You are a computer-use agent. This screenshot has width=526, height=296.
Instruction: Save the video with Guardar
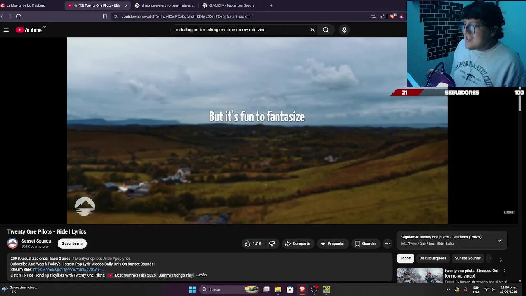[365, 243]
